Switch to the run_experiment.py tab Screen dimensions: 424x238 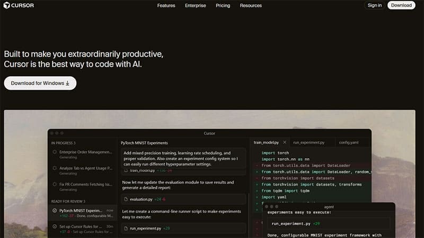tap(309, 142)
